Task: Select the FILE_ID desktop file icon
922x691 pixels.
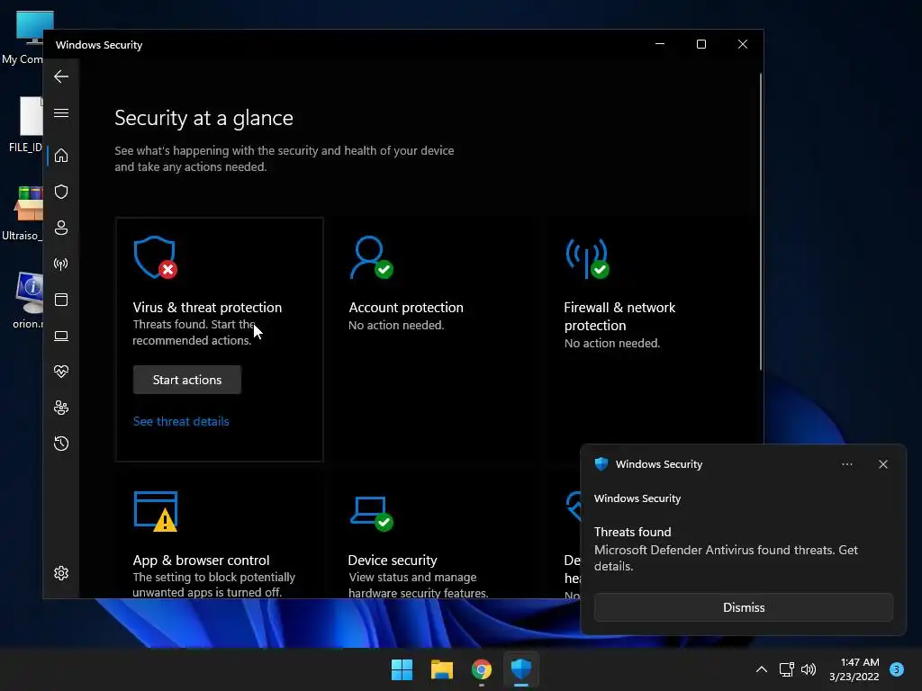Action: (24, 124)
